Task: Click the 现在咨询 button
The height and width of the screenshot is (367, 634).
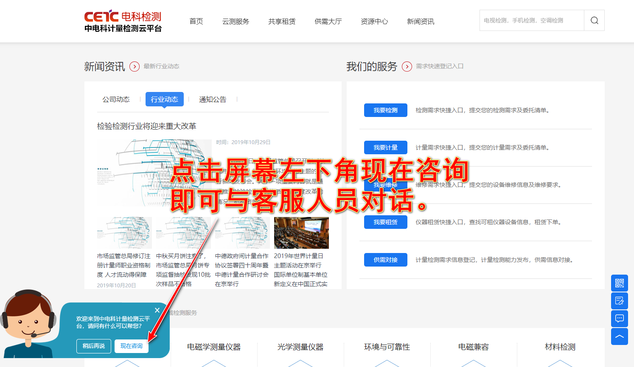Action: [x=132, y=346]
